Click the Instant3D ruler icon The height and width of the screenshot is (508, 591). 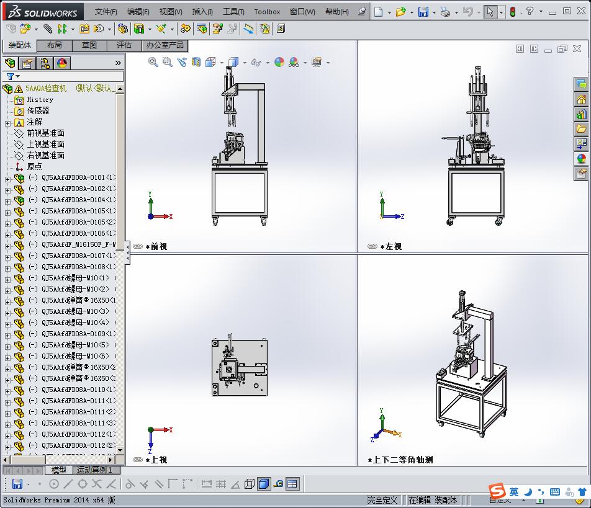point(248,29)
